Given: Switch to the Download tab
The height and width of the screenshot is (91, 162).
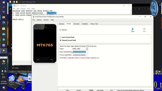Looking at the screenshot, I should click(x=76, y=24).
